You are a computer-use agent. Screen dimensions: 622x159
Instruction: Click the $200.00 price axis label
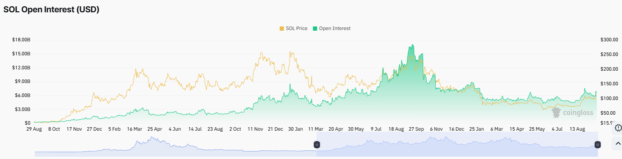609,69
